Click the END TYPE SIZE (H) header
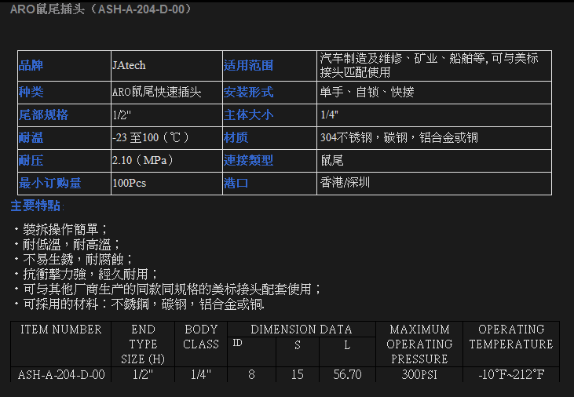The height and width of the screenshot is (397, 574). click(x=143, y=344)
